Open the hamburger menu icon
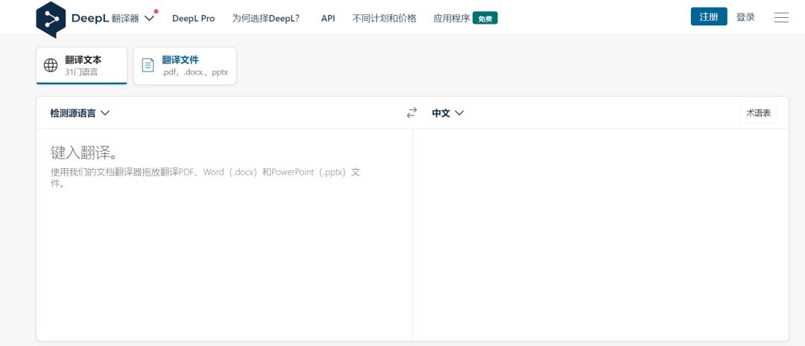The image size is (805, 346). [781, 17]
